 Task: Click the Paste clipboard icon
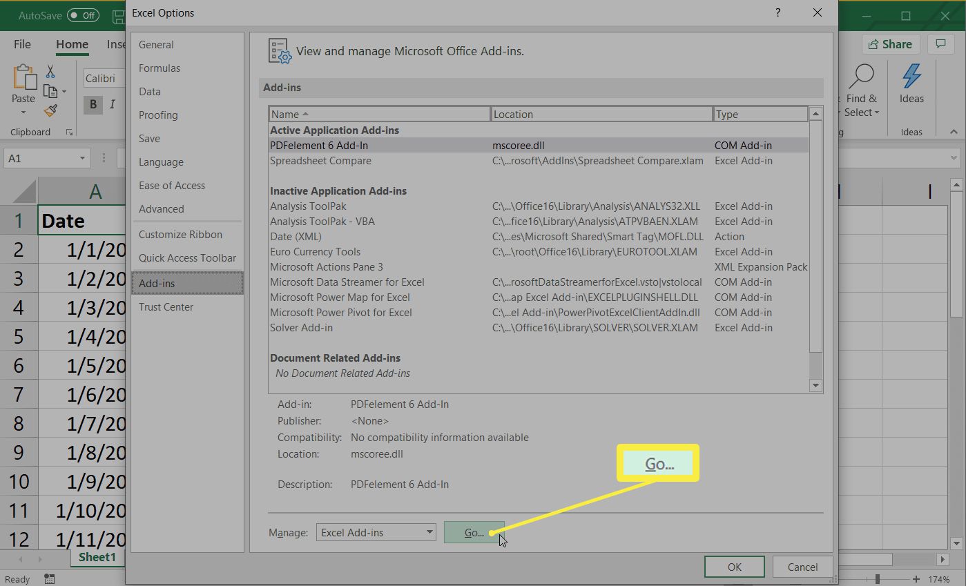click(24, 77)
